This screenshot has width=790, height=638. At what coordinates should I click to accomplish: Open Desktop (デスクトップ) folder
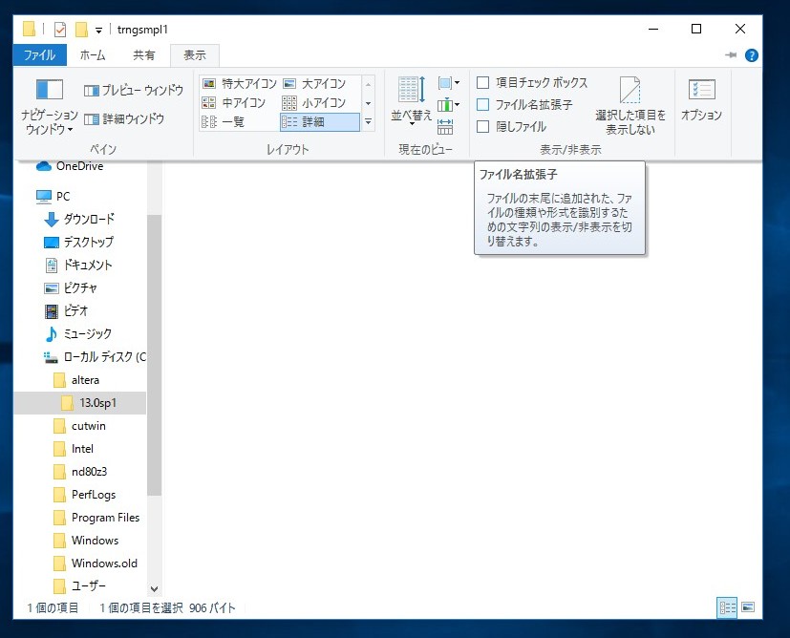pyautogui.click(x=79, y=243)
